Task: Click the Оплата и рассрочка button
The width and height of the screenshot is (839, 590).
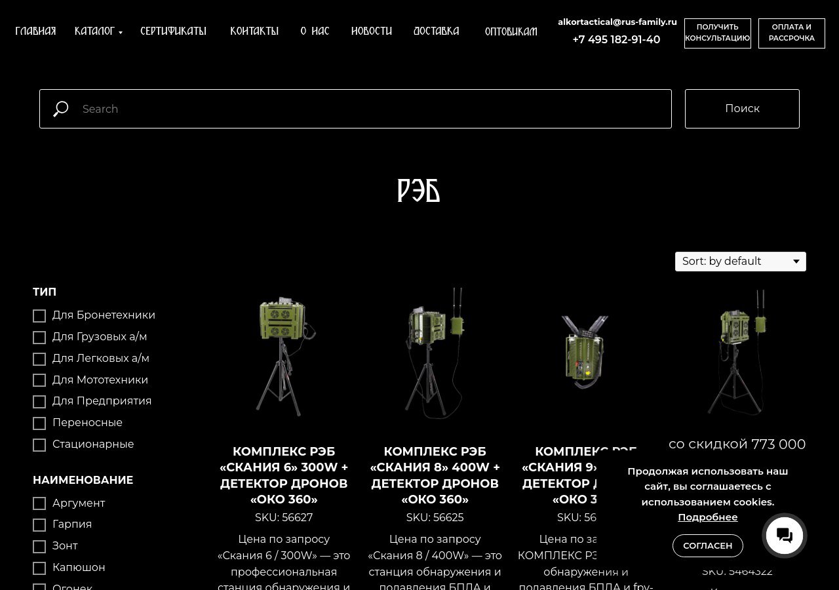Action: 791,33
